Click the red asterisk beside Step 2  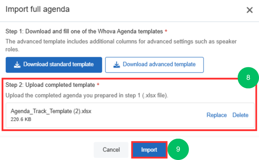click(x=98, y=85)
